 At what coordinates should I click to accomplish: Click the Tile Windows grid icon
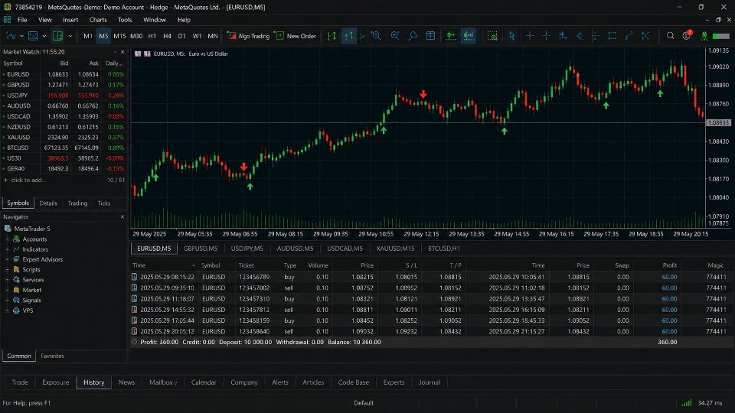[x=430, y=36]
